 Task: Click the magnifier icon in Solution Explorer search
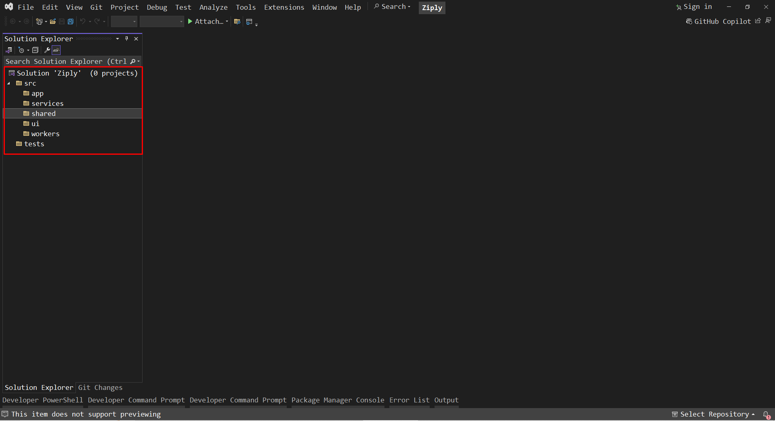[x=133, y=61]
